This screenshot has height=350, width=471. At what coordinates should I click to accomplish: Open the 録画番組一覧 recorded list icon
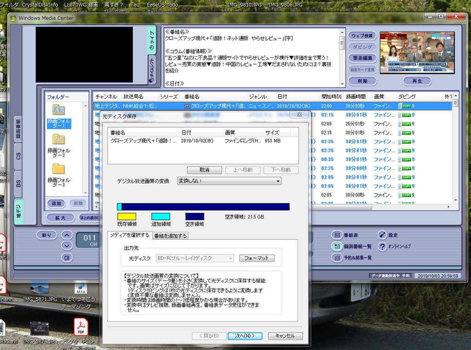[337, 246]
